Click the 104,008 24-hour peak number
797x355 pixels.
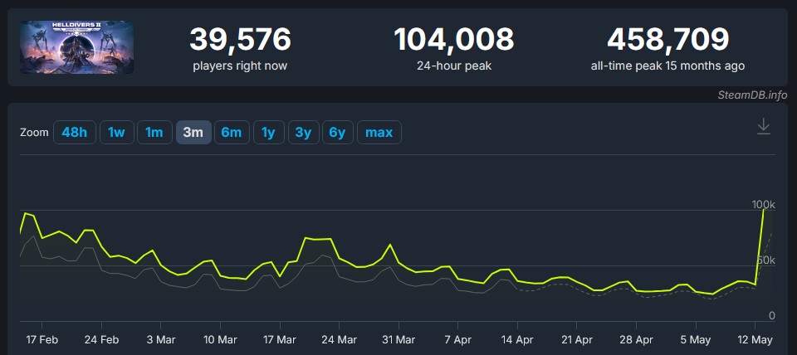(453, 39)
